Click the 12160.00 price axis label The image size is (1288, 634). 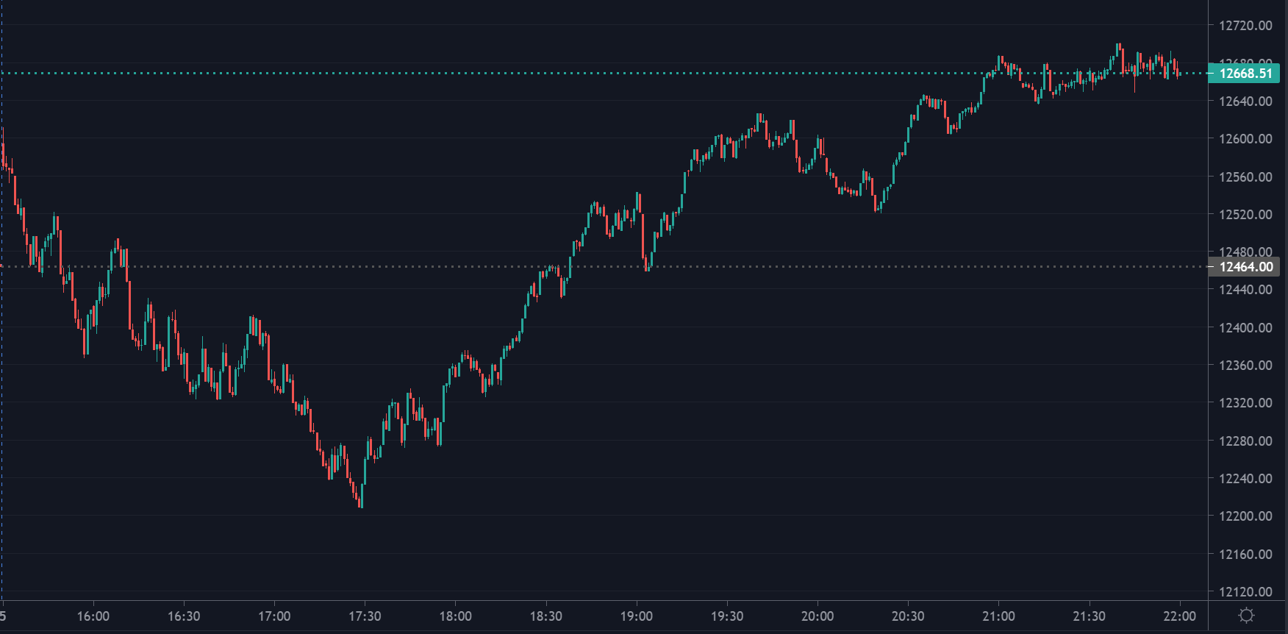[1245, 555]
